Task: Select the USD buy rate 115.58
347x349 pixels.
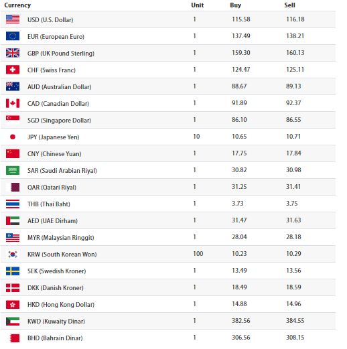Action: coord(241,19)
